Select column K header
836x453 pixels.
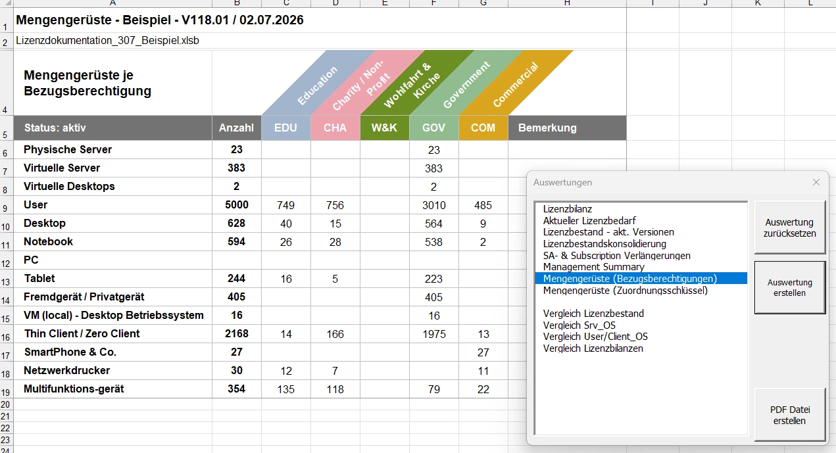click(758, 3)
